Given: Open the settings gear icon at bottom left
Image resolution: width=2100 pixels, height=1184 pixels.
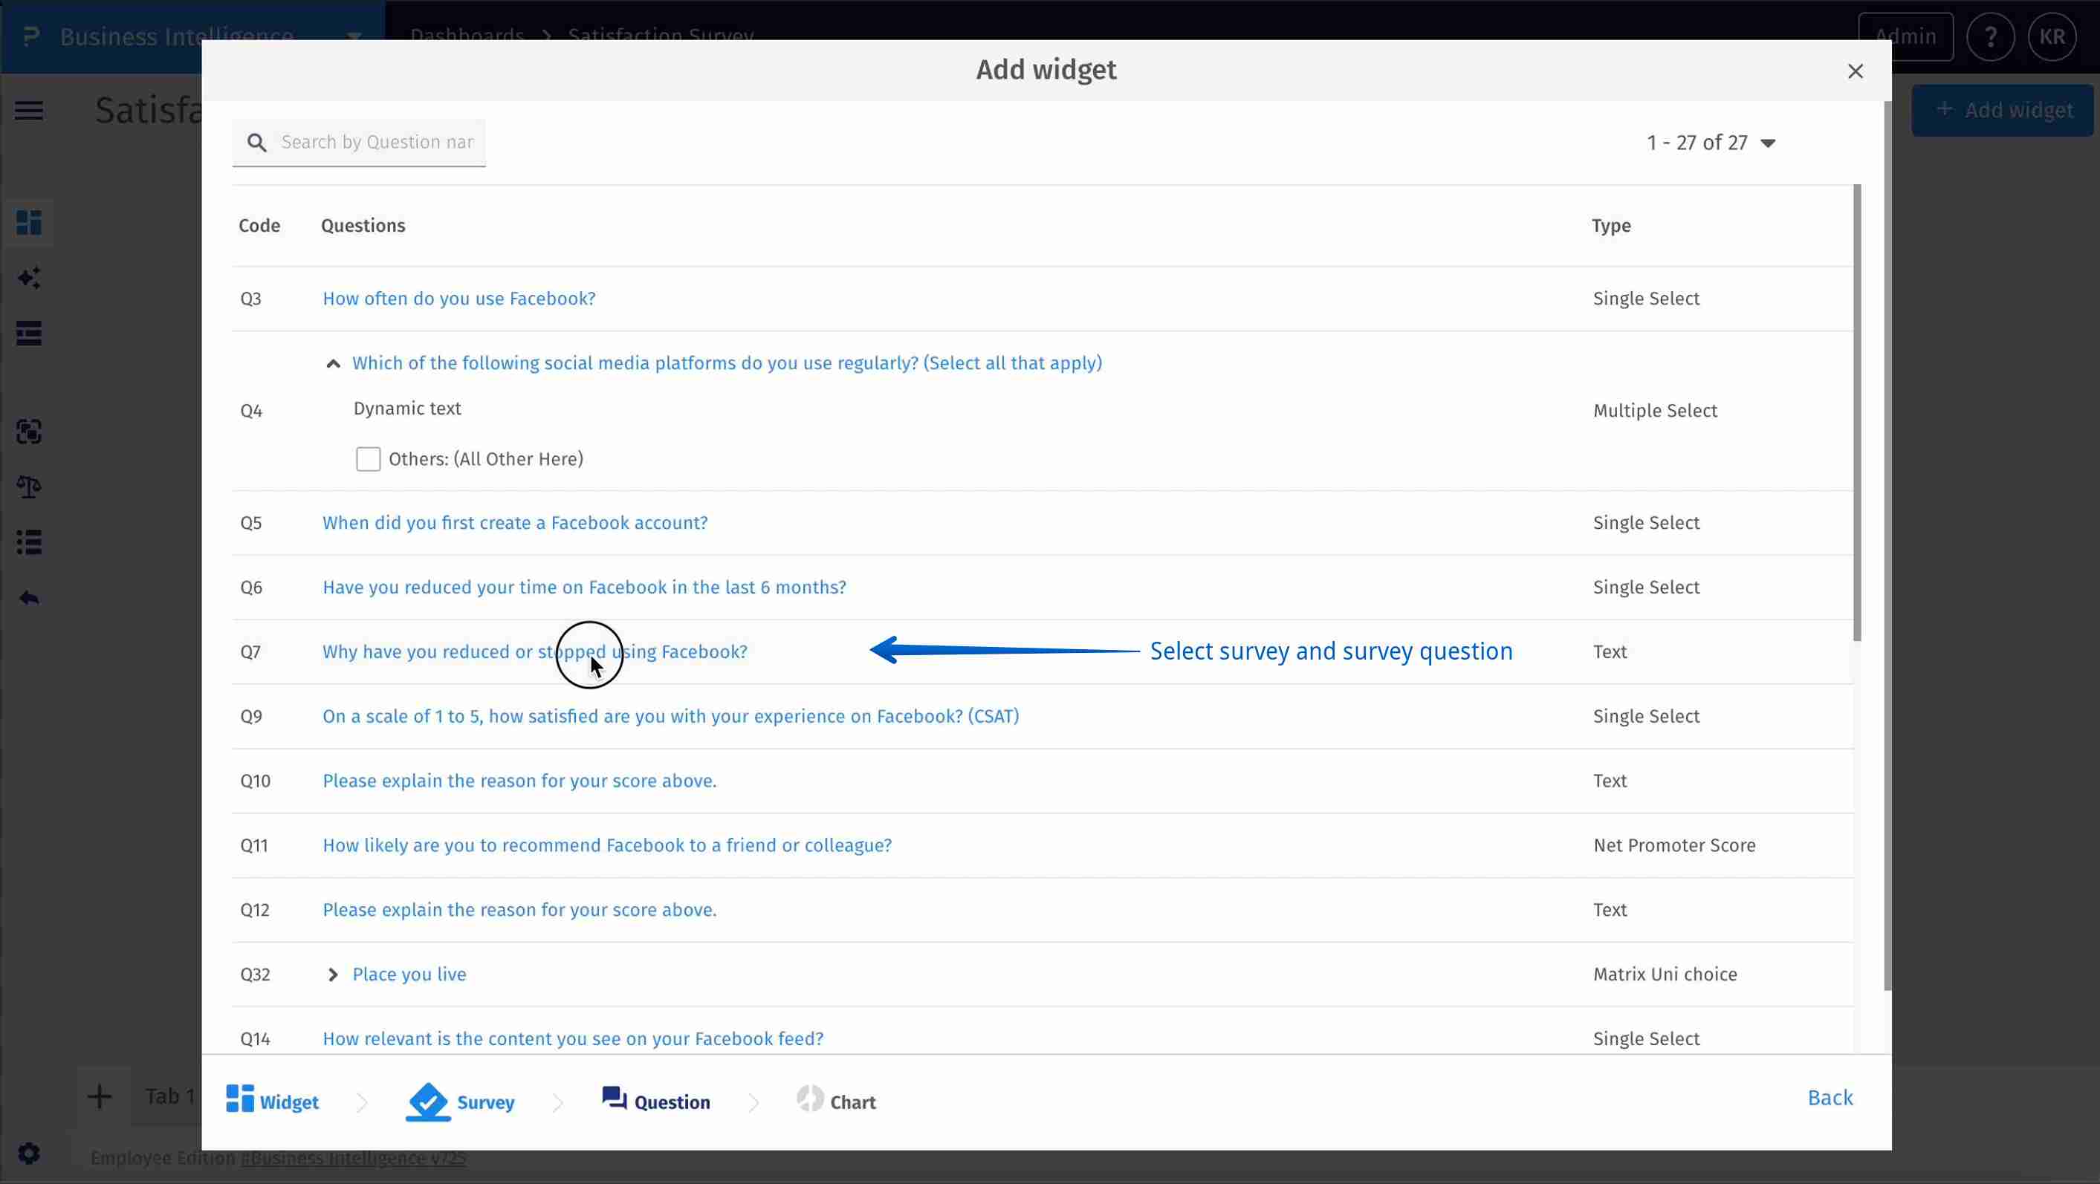Looking at the screenshot, I should pyautogui.click(x=28, y=1153).
